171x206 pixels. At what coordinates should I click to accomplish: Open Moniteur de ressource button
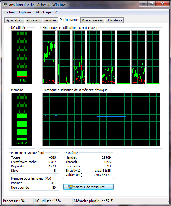click(x=88, y=187)
